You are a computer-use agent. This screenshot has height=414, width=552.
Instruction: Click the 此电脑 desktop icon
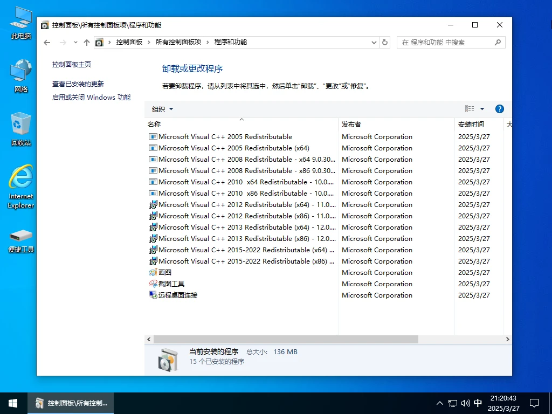(20, 19)
